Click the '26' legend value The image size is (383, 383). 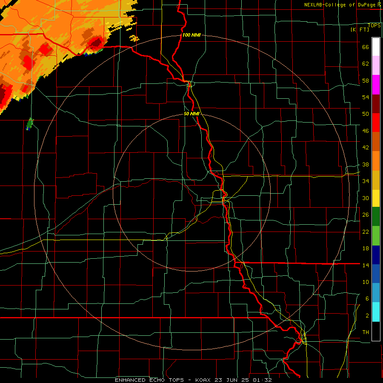366,215
